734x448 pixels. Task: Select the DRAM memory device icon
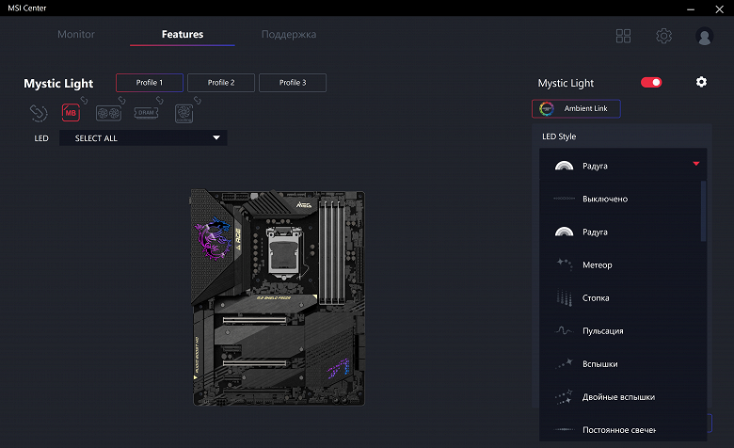[146, 113]
